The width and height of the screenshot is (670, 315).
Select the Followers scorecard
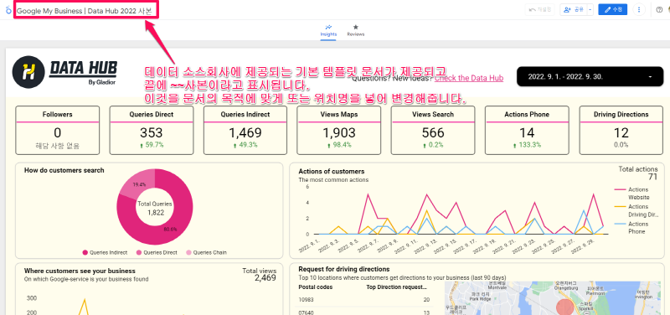point(58,131)
